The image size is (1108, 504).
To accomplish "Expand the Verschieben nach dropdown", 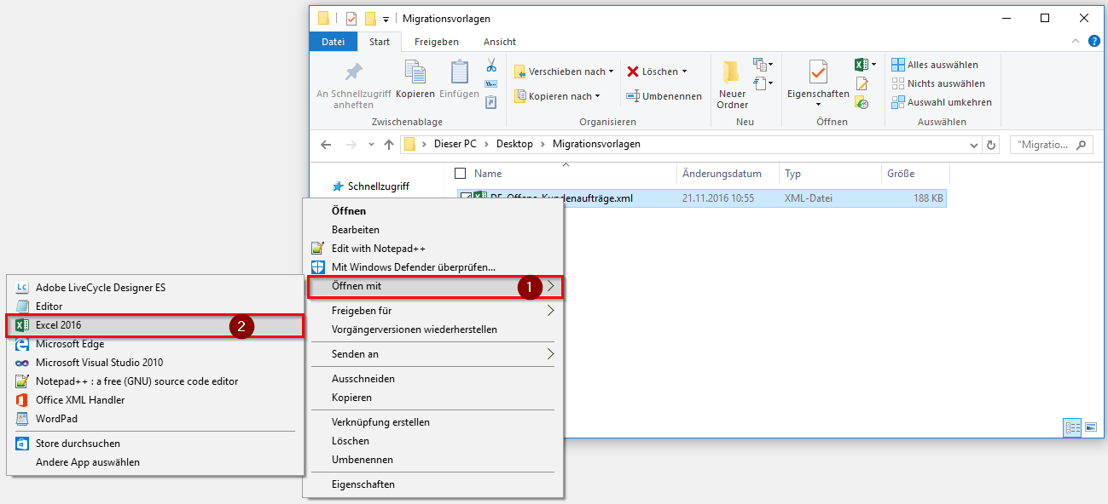I will pyautogui.click(x=612, y=72).
